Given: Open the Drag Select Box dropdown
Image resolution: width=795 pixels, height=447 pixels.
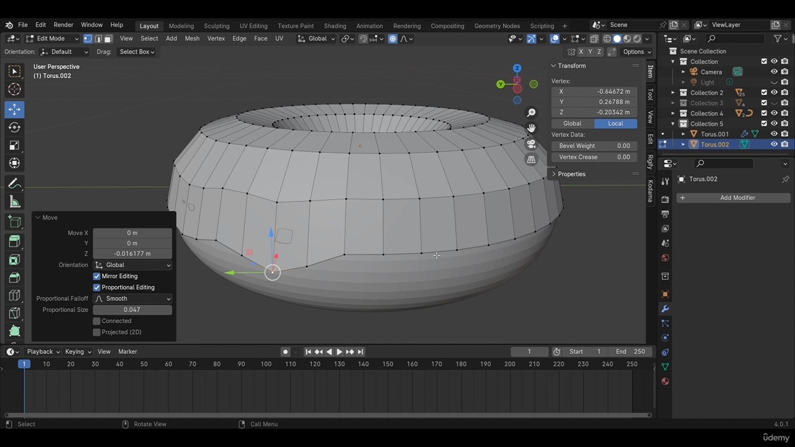Looking at the screenshot, I should [x=136, y=52].
